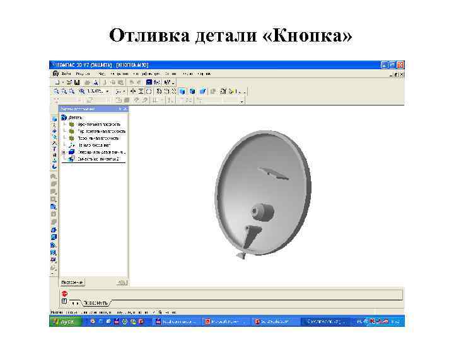Open the Справка menu
The height and width of the screenshot is (340, 454).
(204, 74)
